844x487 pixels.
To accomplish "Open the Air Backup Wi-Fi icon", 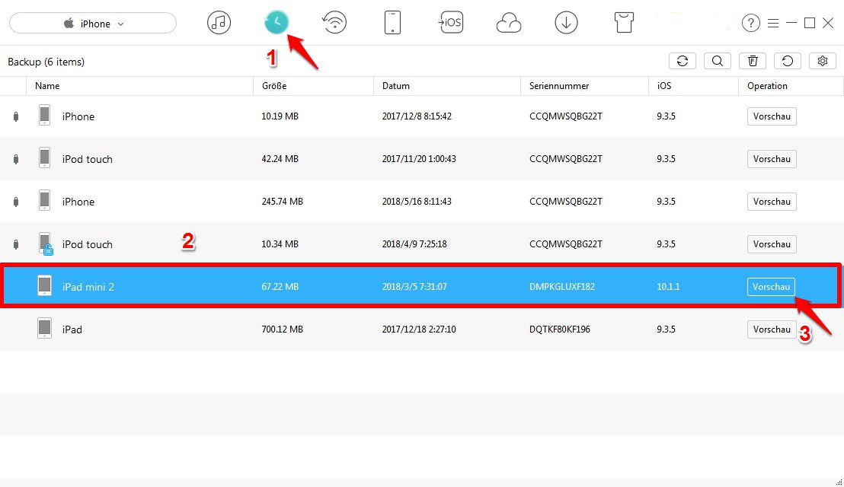I will click(x=334, y=23).
